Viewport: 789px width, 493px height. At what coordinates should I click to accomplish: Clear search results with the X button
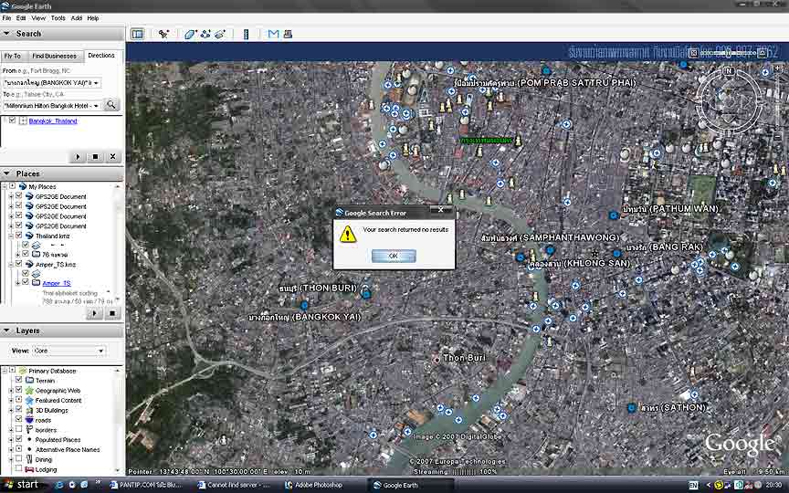pyautogui.click(x=112, y=156)
